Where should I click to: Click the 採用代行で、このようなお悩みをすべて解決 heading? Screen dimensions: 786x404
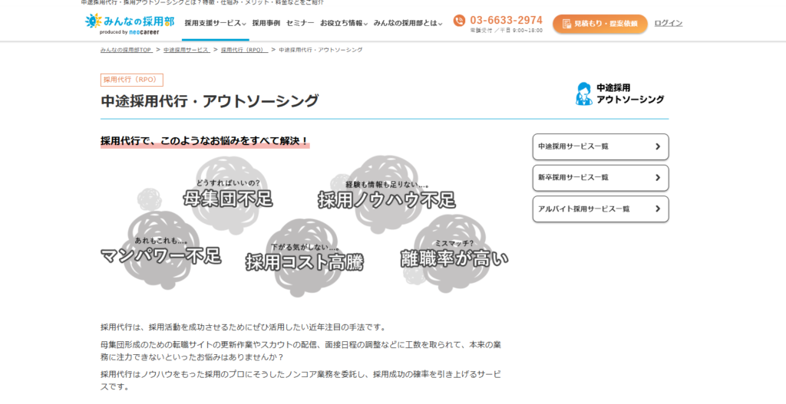click(x=205, y=141)
